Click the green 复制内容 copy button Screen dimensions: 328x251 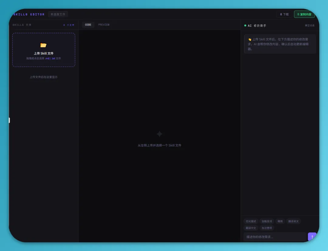point(304,14)
